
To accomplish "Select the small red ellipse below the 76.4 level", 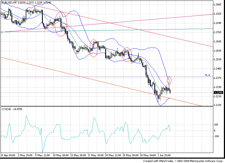I will (x=169, y=80).
